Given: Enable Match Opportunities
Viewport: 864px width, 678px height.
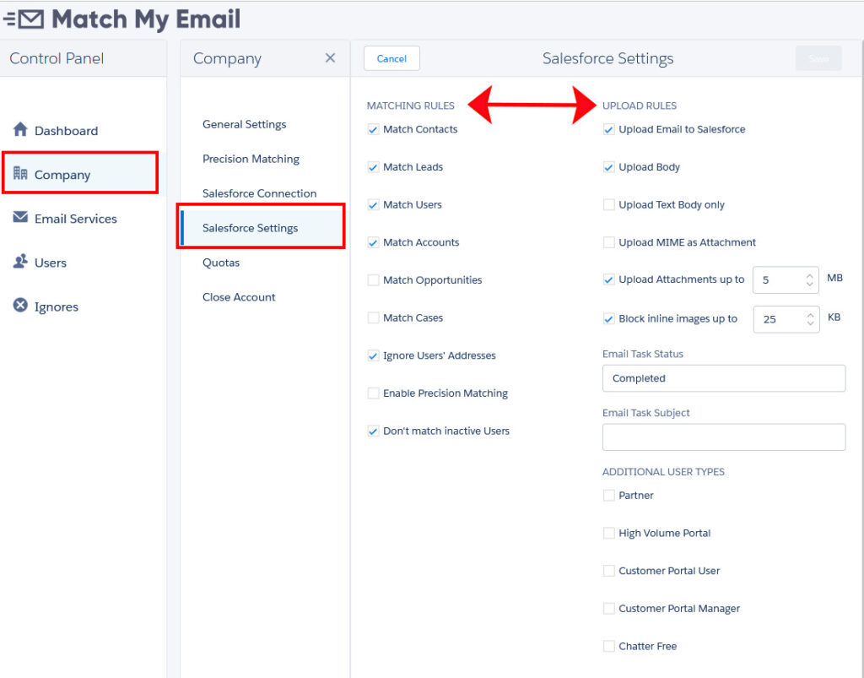Looking at the screenshot, I should [x=373, y=280].
